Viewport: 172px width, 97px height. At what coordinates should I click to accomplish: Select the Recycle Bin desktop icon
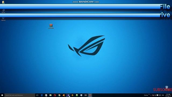click(167, 88)
